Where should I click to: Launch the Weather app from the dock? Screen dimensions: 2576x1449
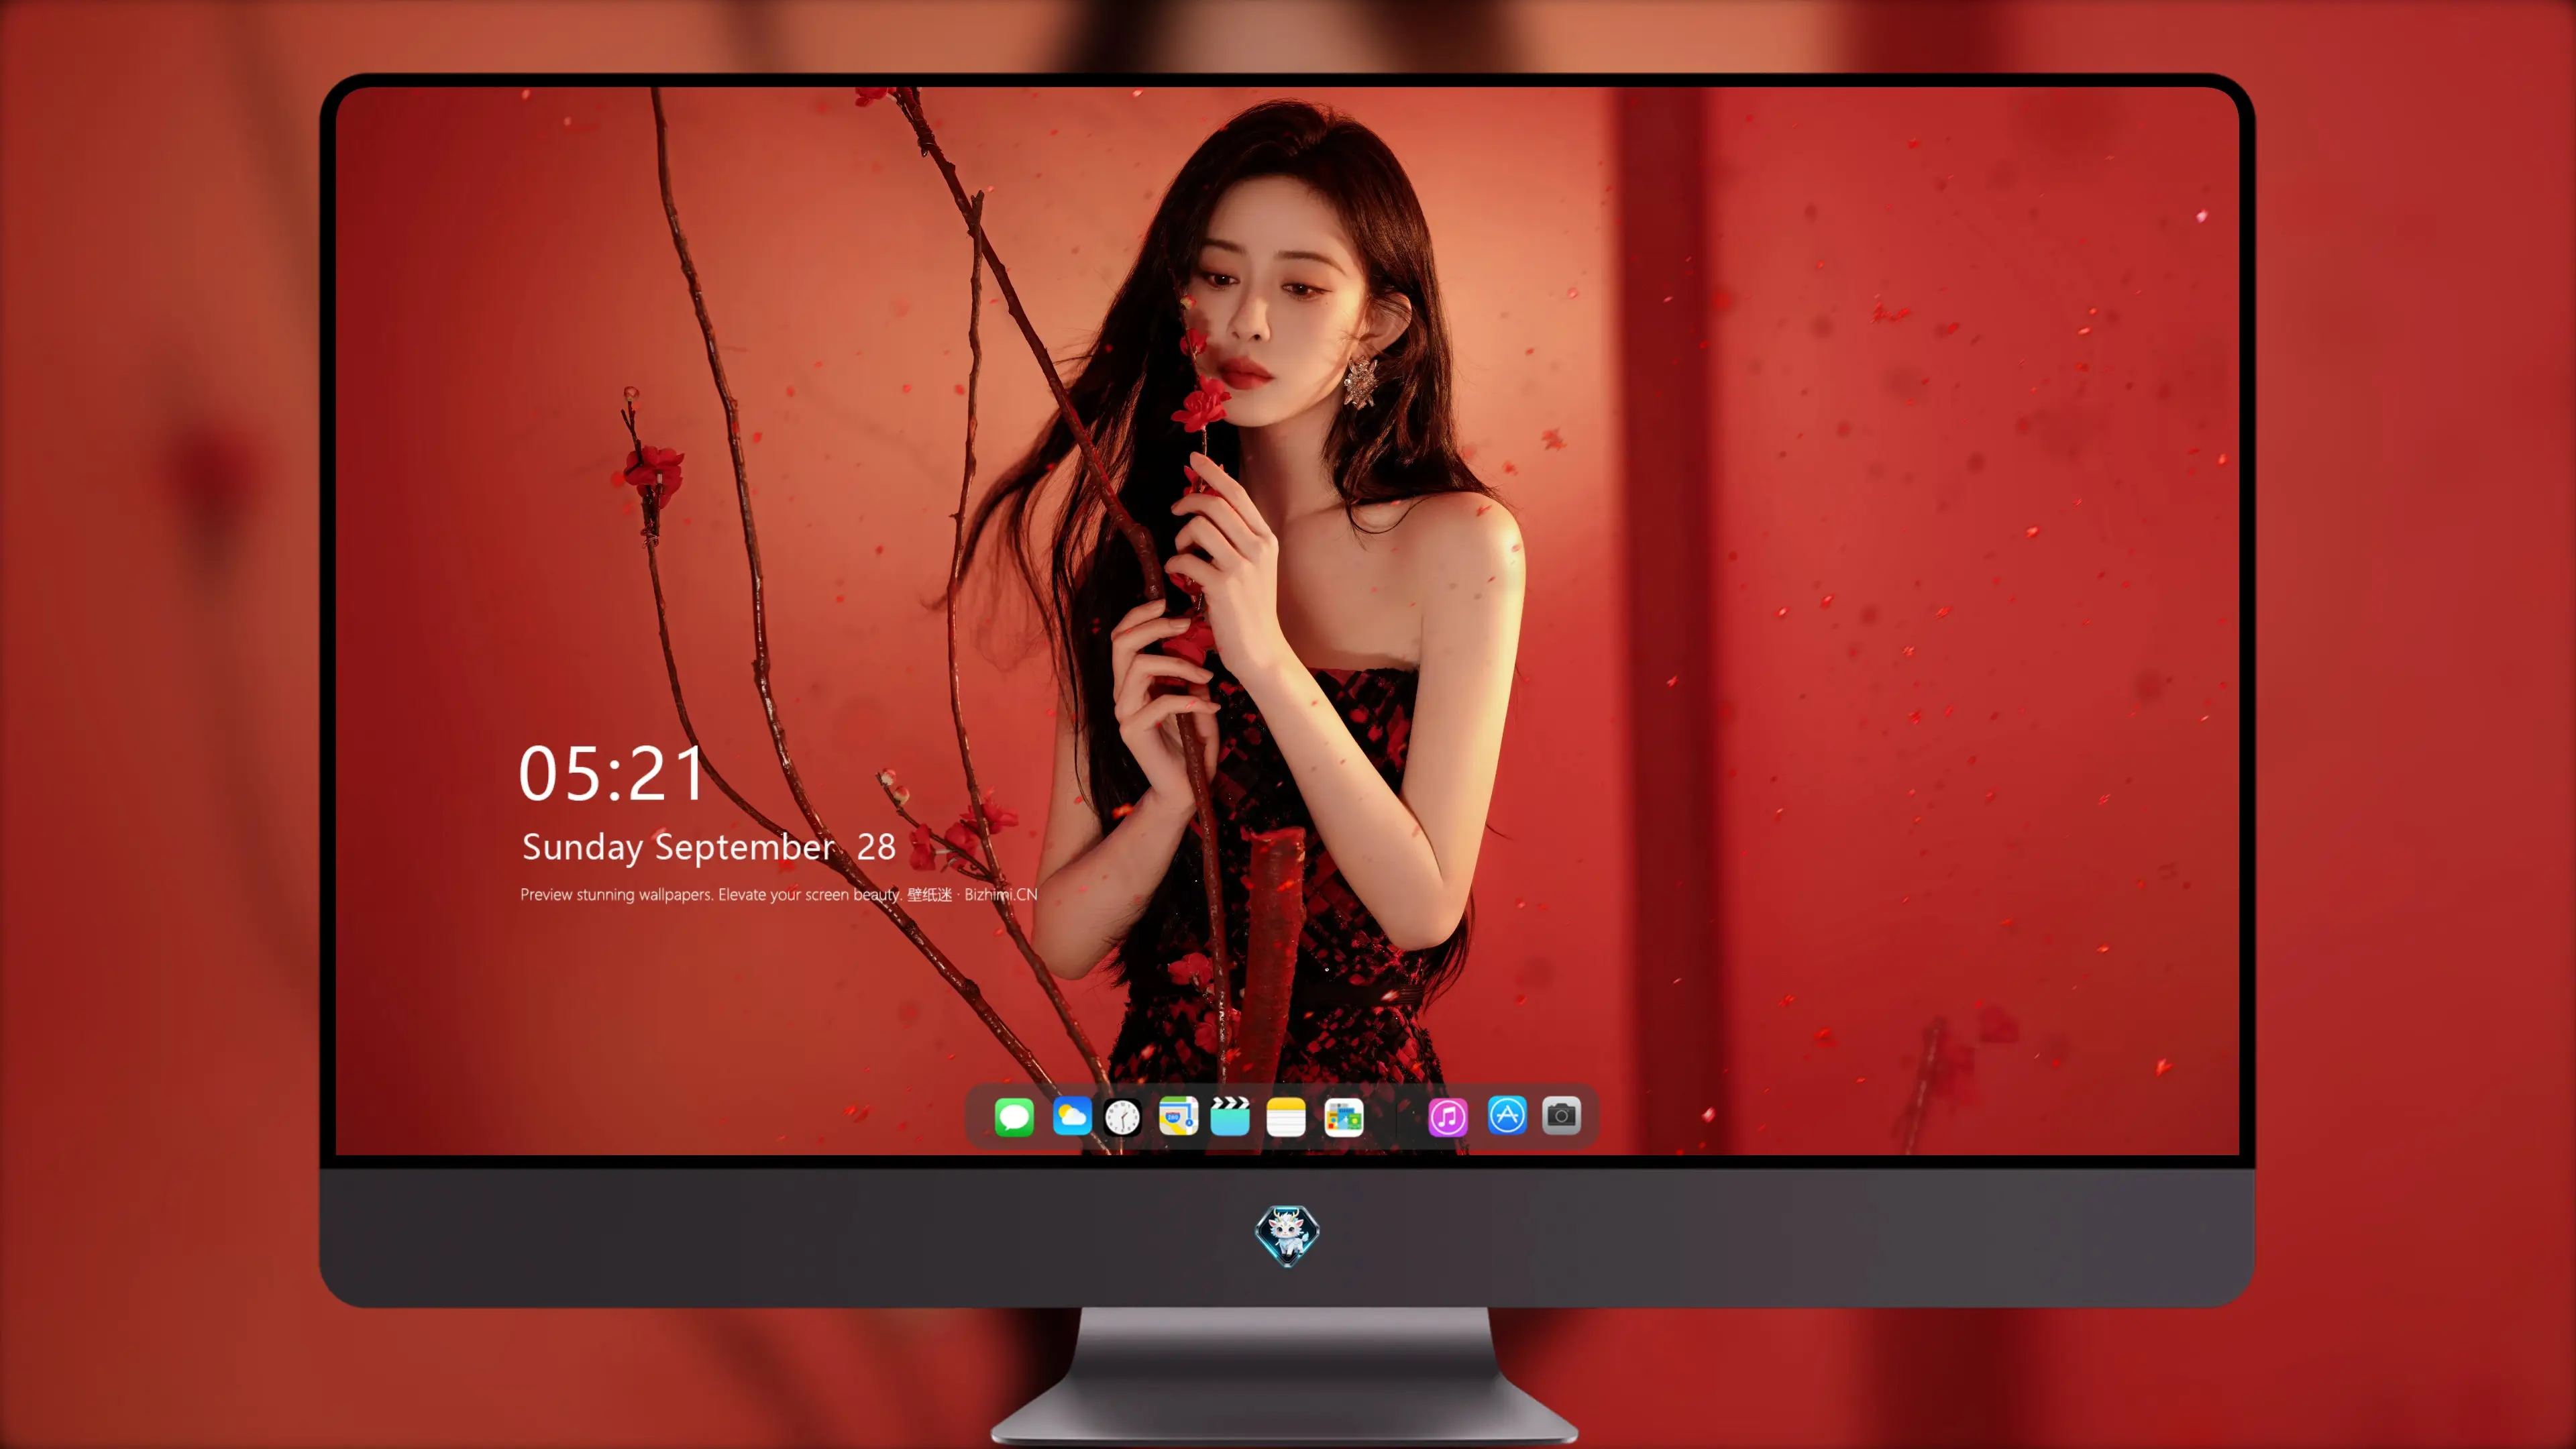(x=1071, y=1116)
